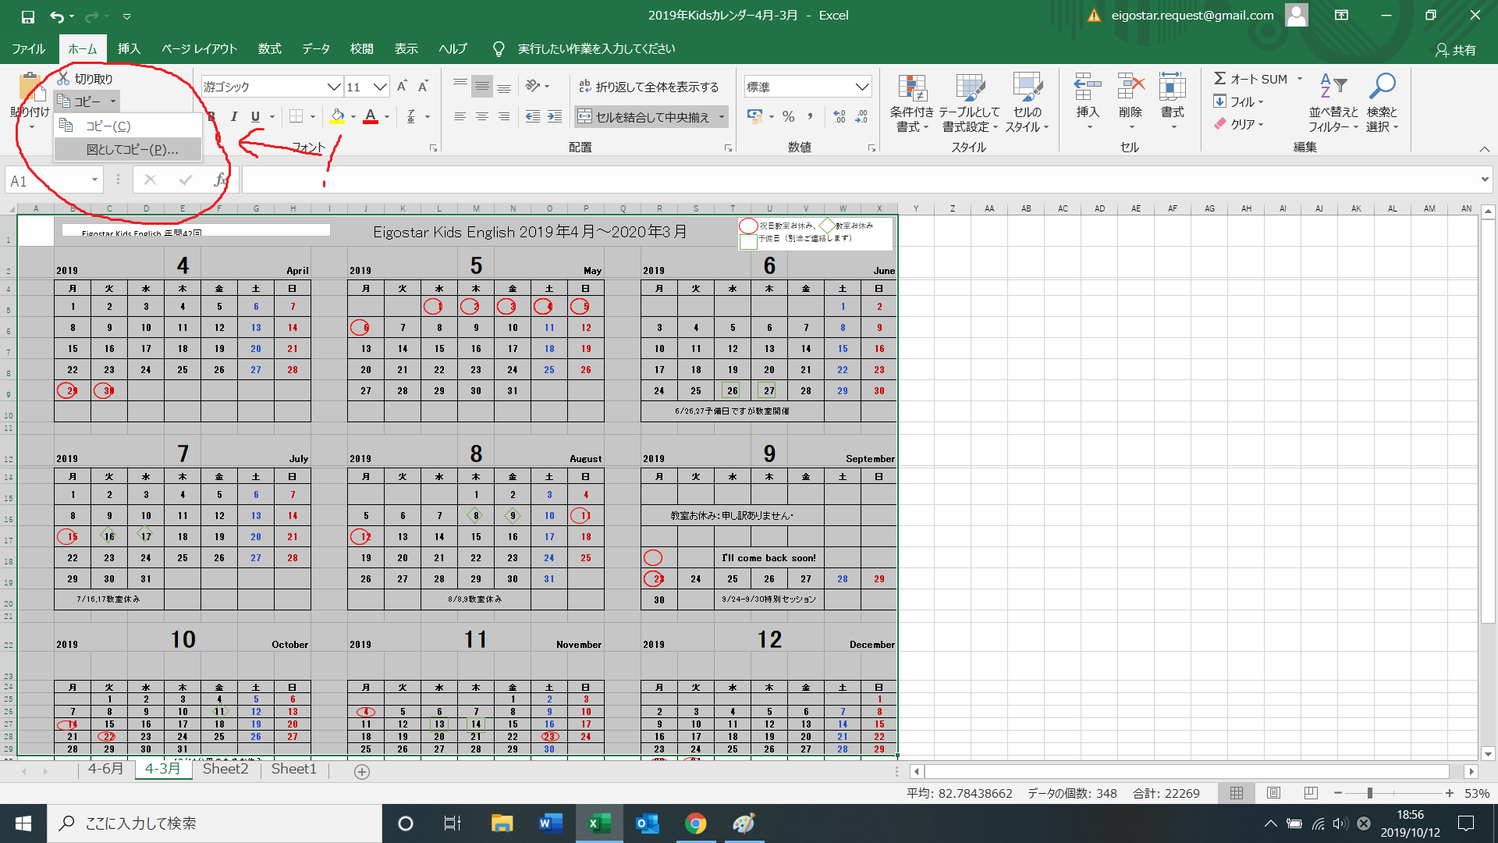Open the border style dropdown arrow
Image resolution: width=1498 pixels, height=843 pixels.
click(313, 117)
